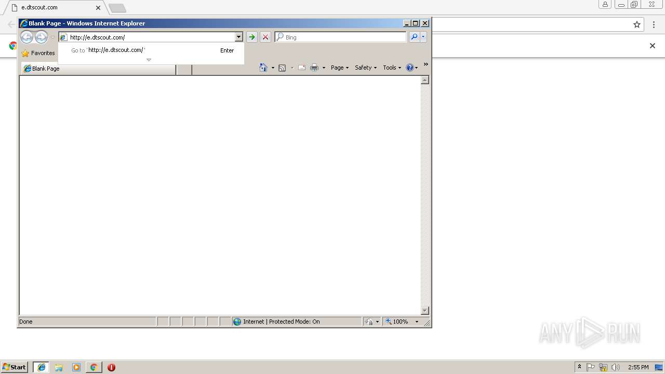Select the 'Go to http://e.dtscout.com/' suggestion
Viewport: 665px width, 374px height.
tap(151, 50)
